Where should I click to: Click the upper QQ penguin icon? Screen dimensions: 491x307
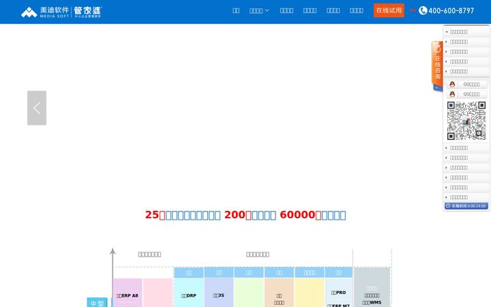[452, 85]
